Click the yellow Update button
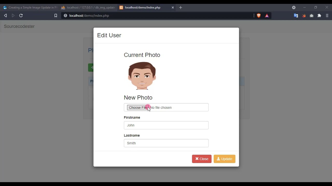332x186 pixels. pyautogui.click(x=224, y=159)
